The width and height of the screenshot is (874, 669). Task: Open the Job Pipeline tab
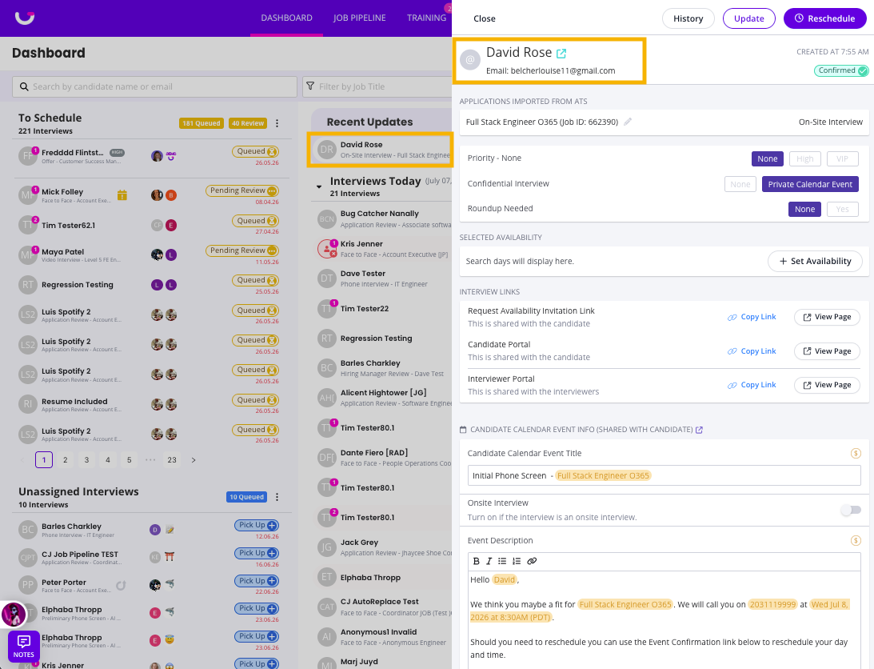(x=360, y=18)
